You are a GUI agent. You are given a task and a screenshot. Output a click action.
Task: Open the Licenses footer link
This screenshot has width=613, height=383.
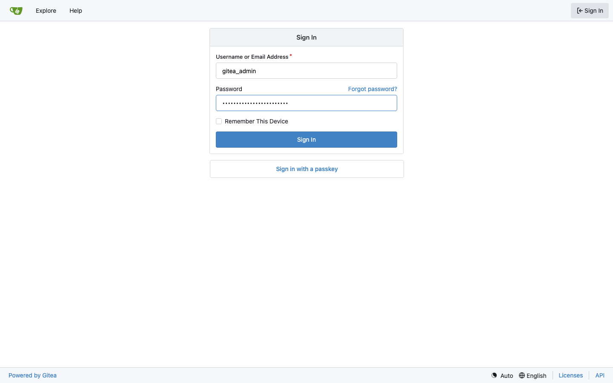click(x=570, y=375)
